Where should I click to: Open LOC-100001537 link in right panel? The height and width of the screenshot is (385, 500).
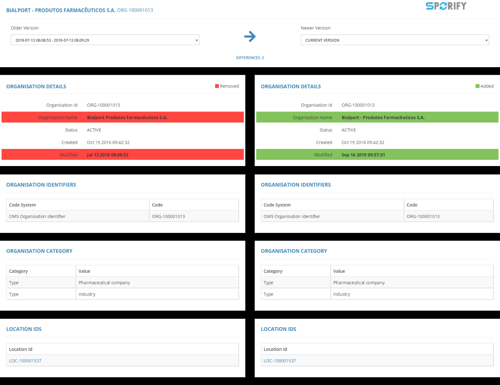(280, 361)
